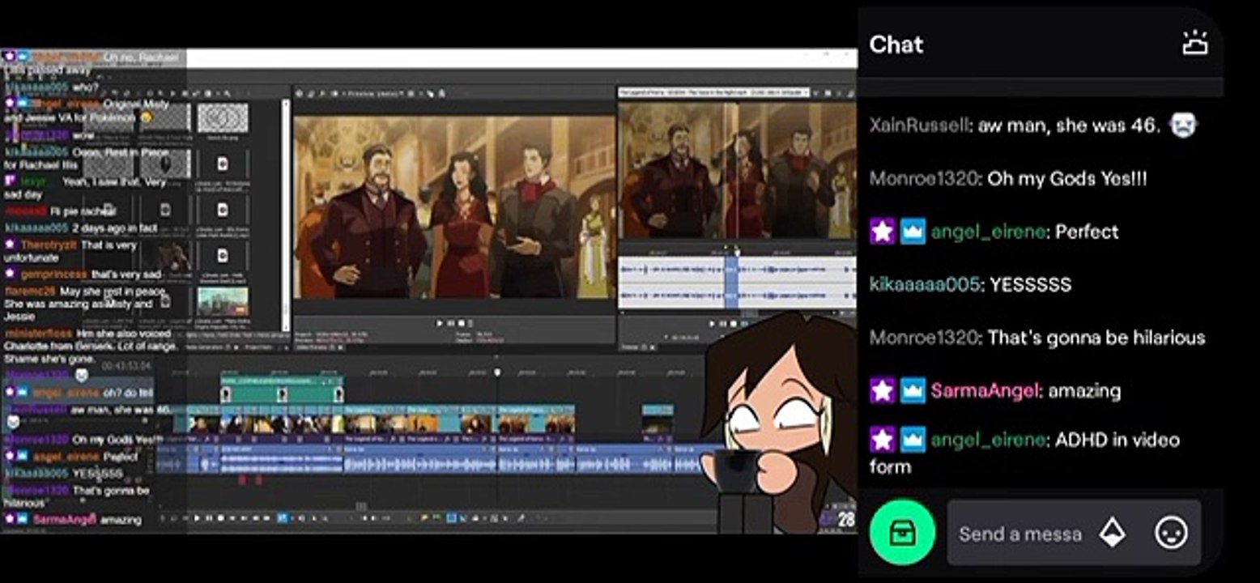Viewport: 1260px width, 583px height.
Task: Click Play in the timeline transport bar
Action: (x=197, y=518)
